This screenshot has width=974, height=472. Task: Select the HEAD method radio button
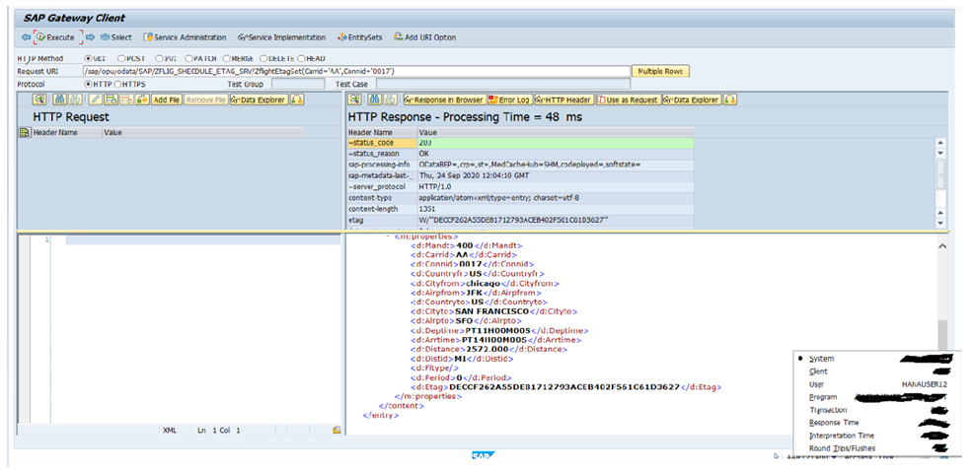coord(301,58)
